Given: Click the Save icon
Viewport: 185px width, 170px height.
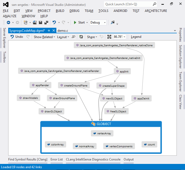Looking at the screenshot, I should pos(40,22).
